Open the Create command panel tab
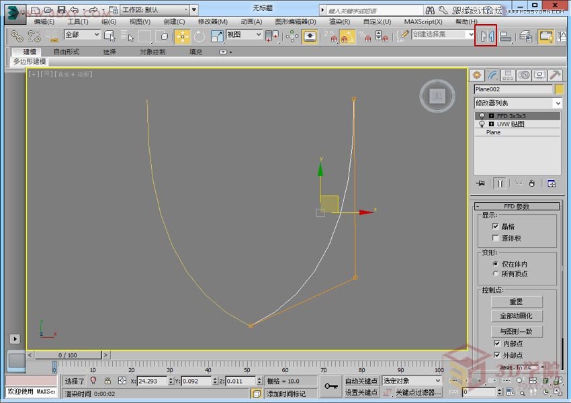Image resolution: width=571 pixels, height=403 pixels. click(x=477, y=75)
